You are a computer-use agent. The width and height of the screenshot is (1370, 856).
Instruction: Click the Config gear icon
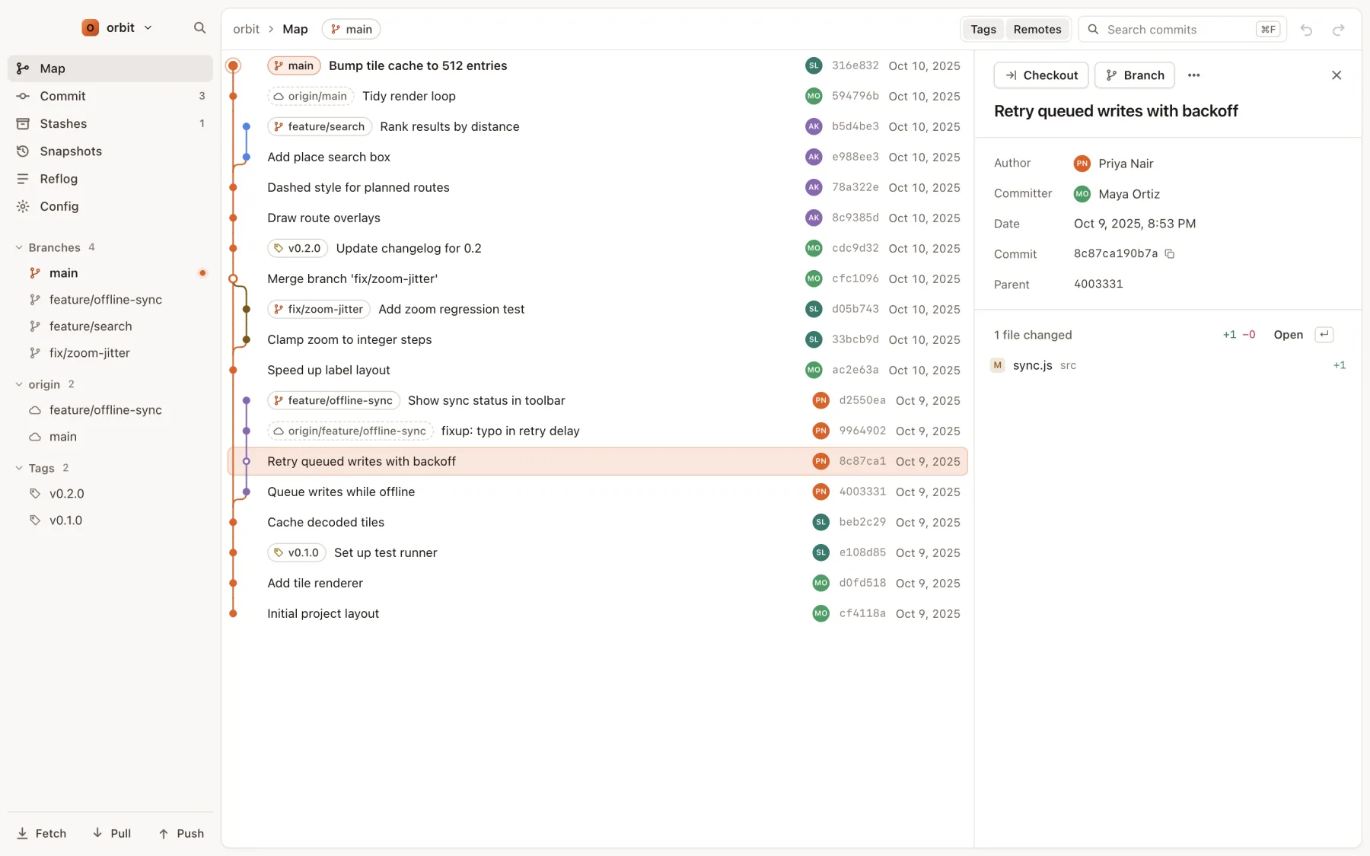pos(23,206)
